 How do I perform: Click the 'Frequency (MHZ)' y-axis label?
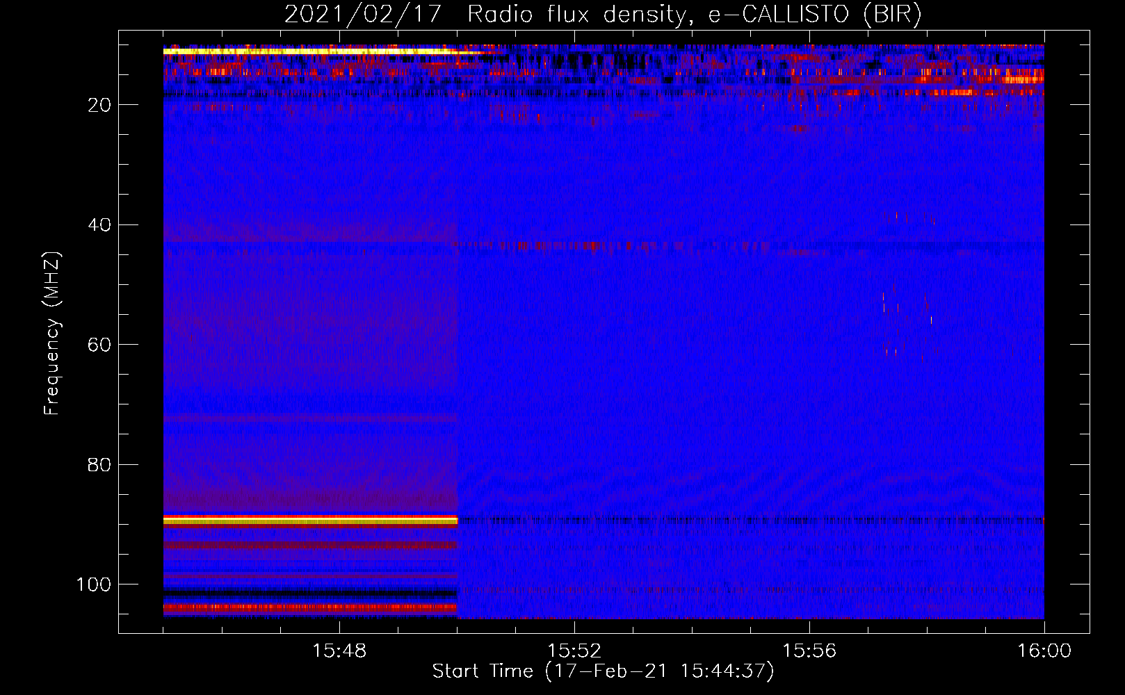(x=52, y=334)
